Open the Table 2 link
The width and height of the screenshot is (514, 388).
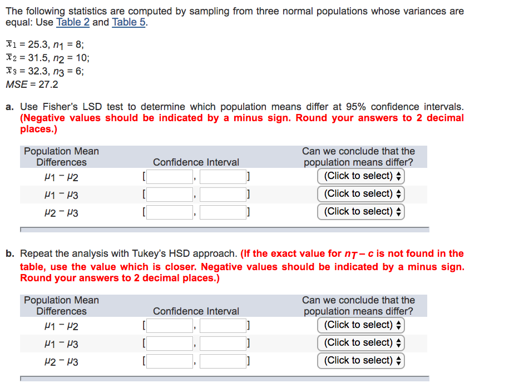[72, 22]
